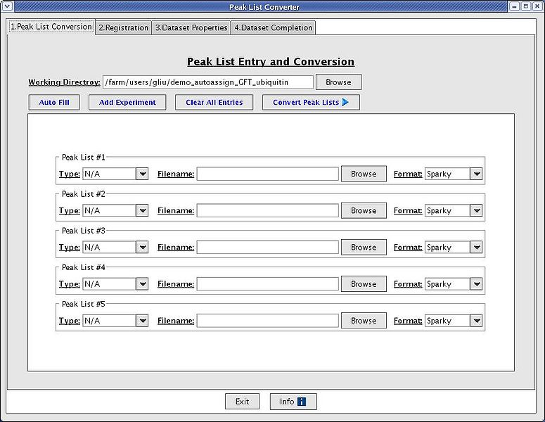
Task: Select the 1.Peak List Conversion tab
Action: point(51,27)
